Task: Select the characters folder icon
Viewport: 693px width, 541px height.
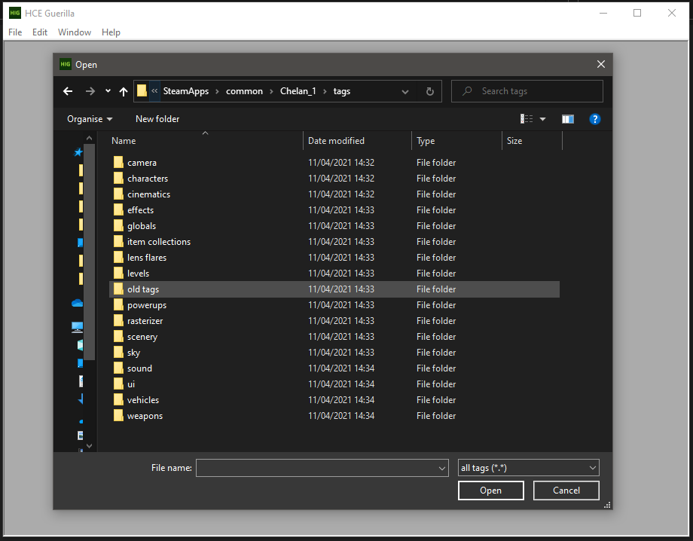Action: coord(118,178)
